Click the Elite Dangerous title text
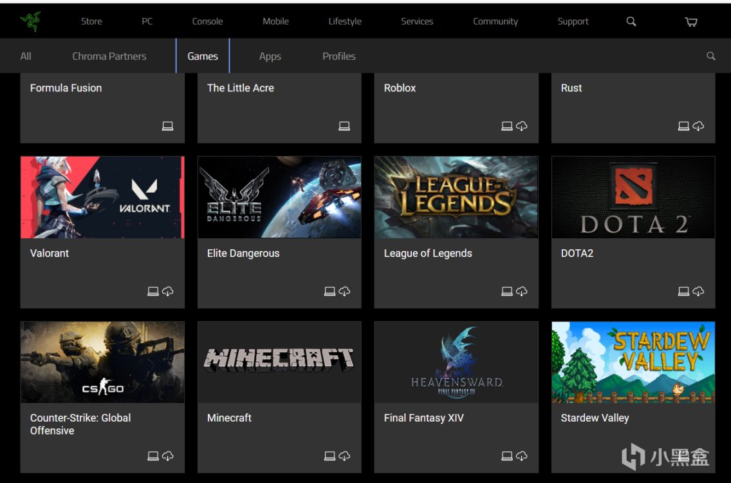Screen dimensions: 731x483 pyautogui.click(x=243, y=253)
